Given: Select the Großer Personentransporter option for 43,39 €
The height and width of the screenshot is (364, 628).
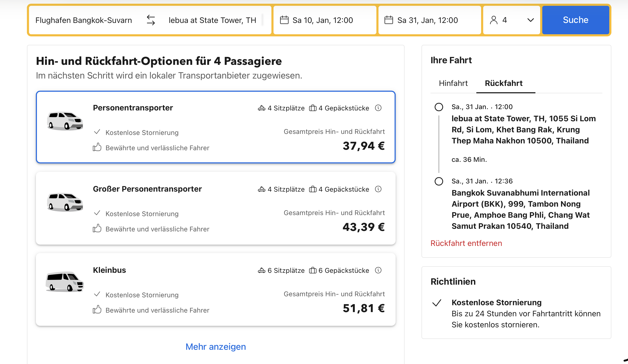Looking at the screenshot, I should (215, 208).
